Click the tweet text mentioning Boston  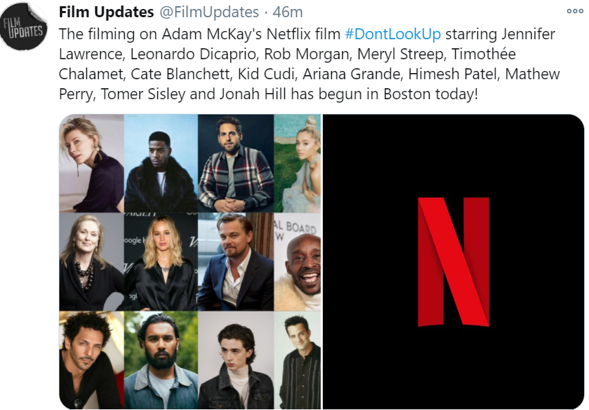click(x=310, y=64)
